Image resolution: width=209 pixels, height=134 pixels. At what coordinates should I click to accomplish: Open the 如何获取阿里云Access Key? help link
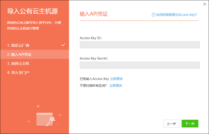(x=176, y=14)
